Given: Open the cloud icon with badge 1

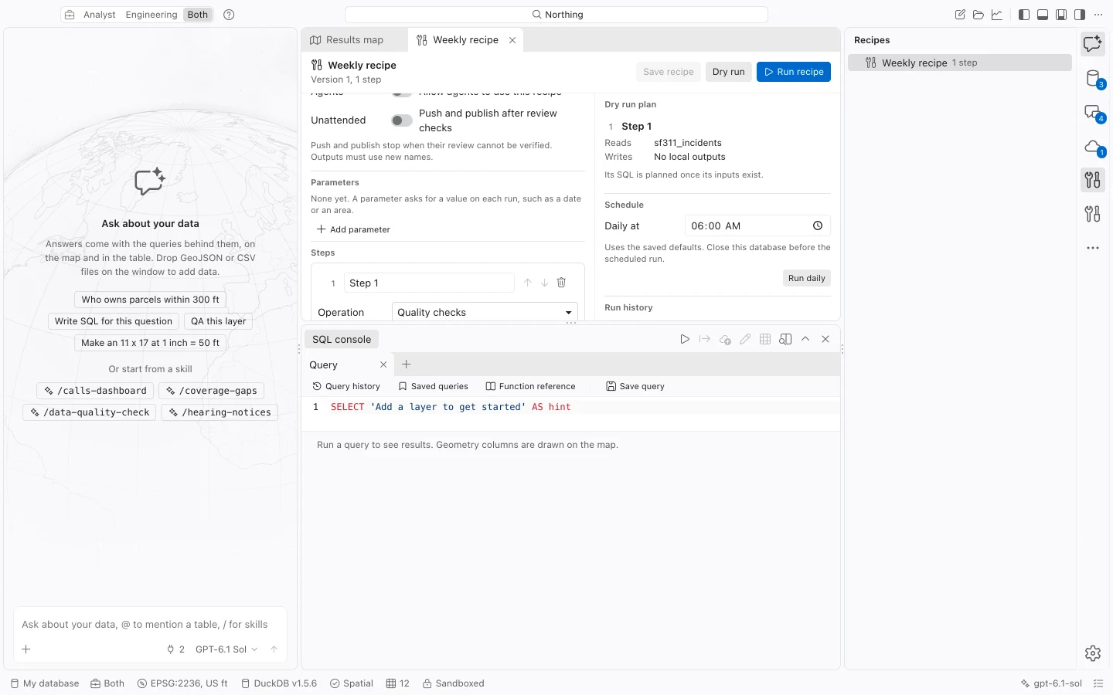Looking at the screenshot, I should coord(1092,146).
